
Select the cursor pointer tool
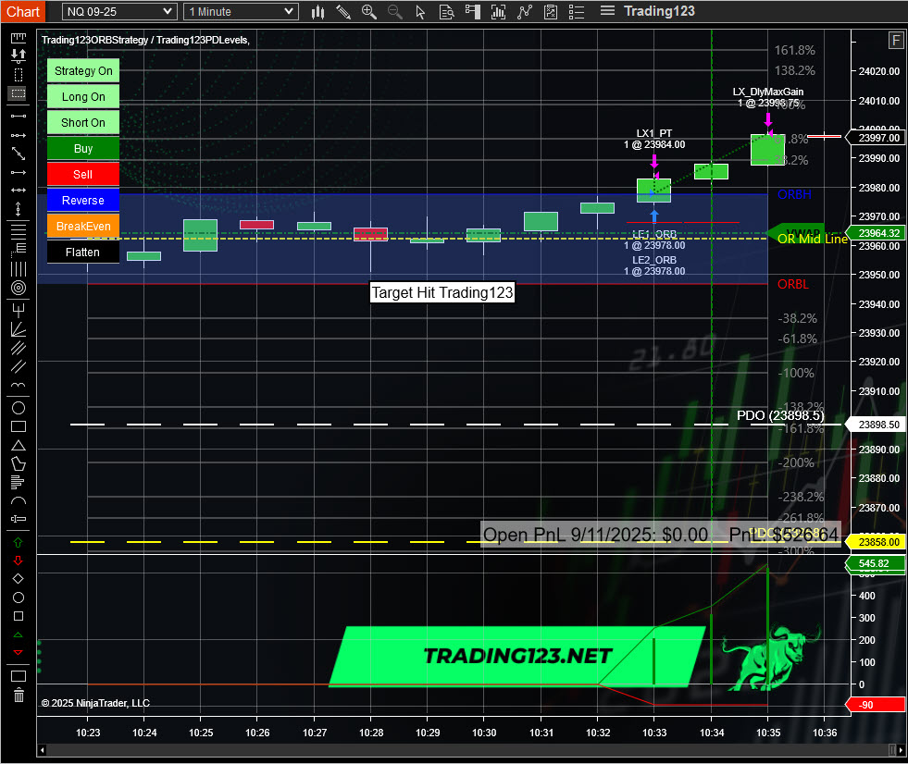click(420, 12)
